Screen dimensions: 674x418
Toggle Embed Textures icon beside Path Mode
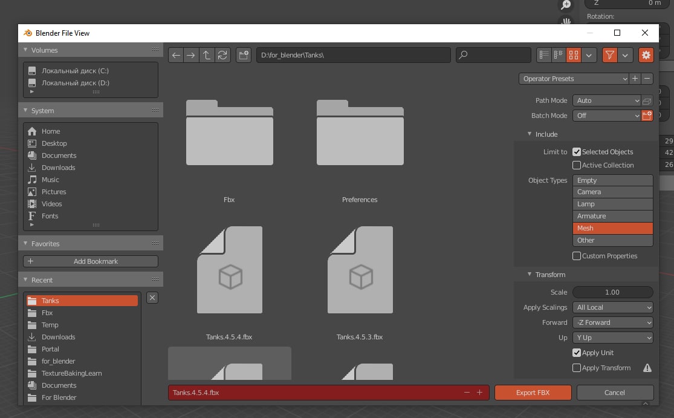click(x=647, y=100)
